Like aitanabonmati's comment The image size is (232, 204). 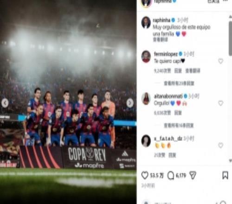pyautogui.click(x=221, y=103)
